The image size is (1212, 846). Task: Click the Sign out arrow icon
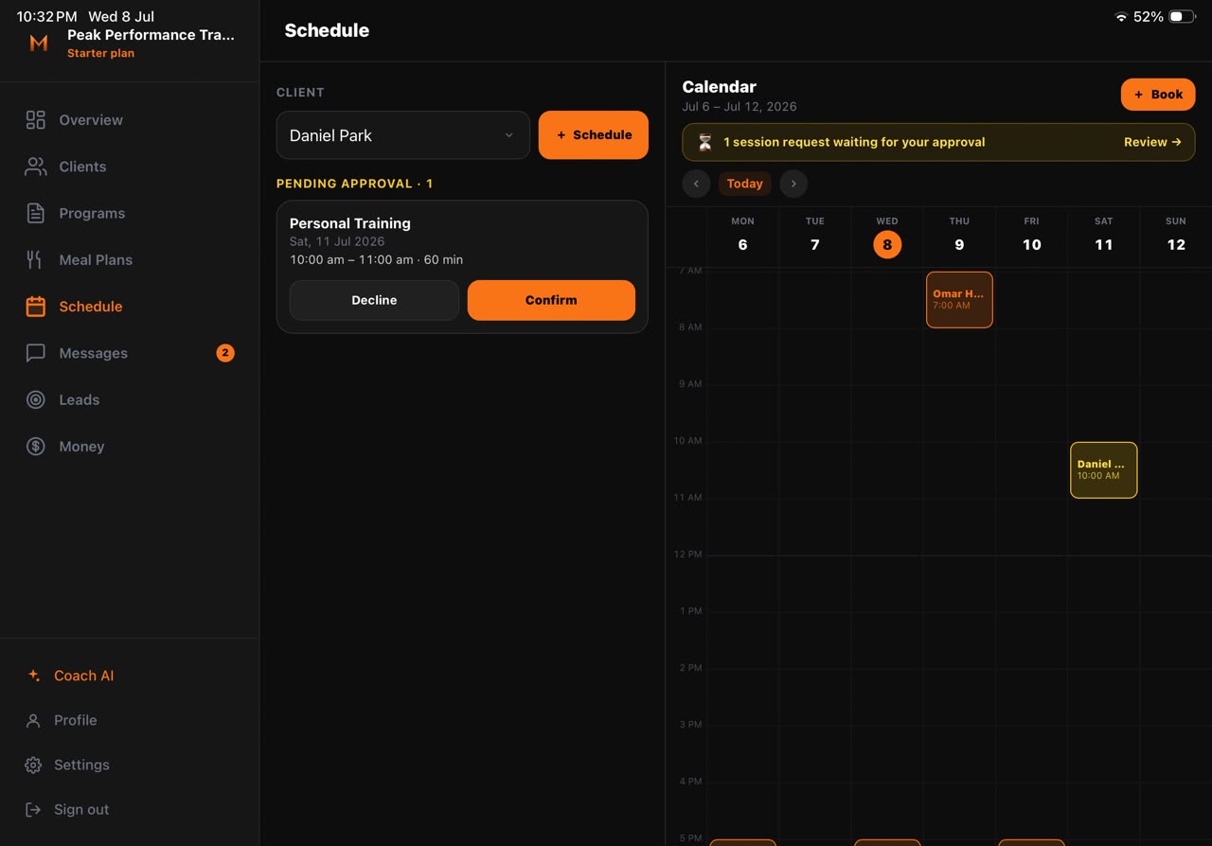point(33,809)
